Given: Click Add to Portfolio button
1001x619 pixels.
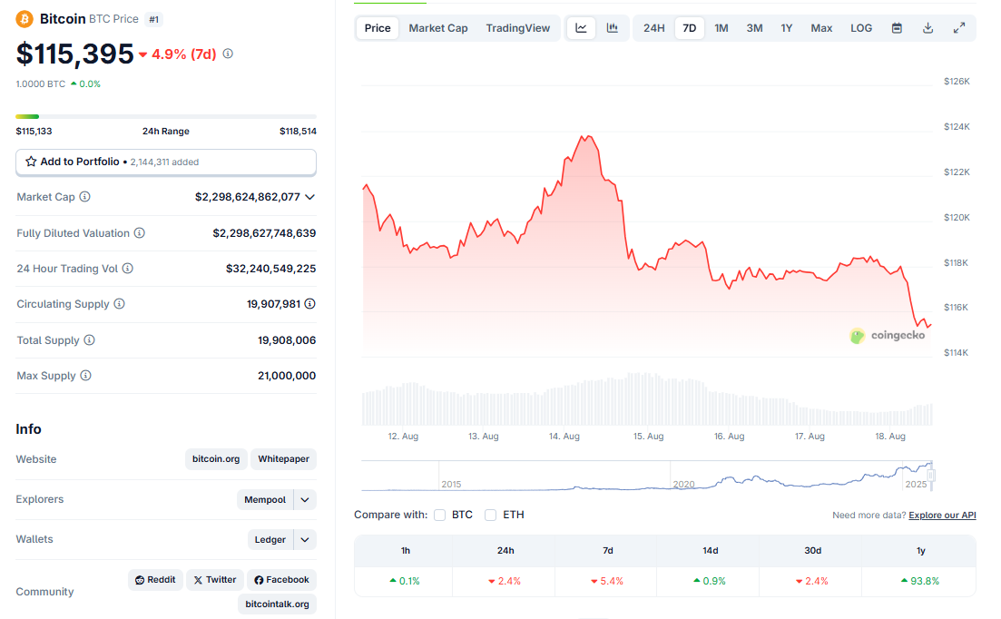Looking at the screenshot, I should pyautogui.click(x=166, y=162).
